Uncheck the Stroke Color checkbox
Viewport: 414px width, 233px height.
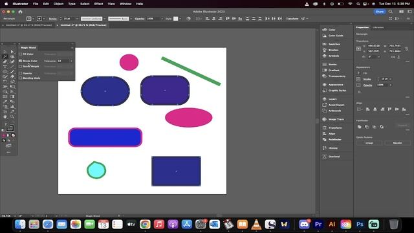pyautogui.click(x=20, y=61)
